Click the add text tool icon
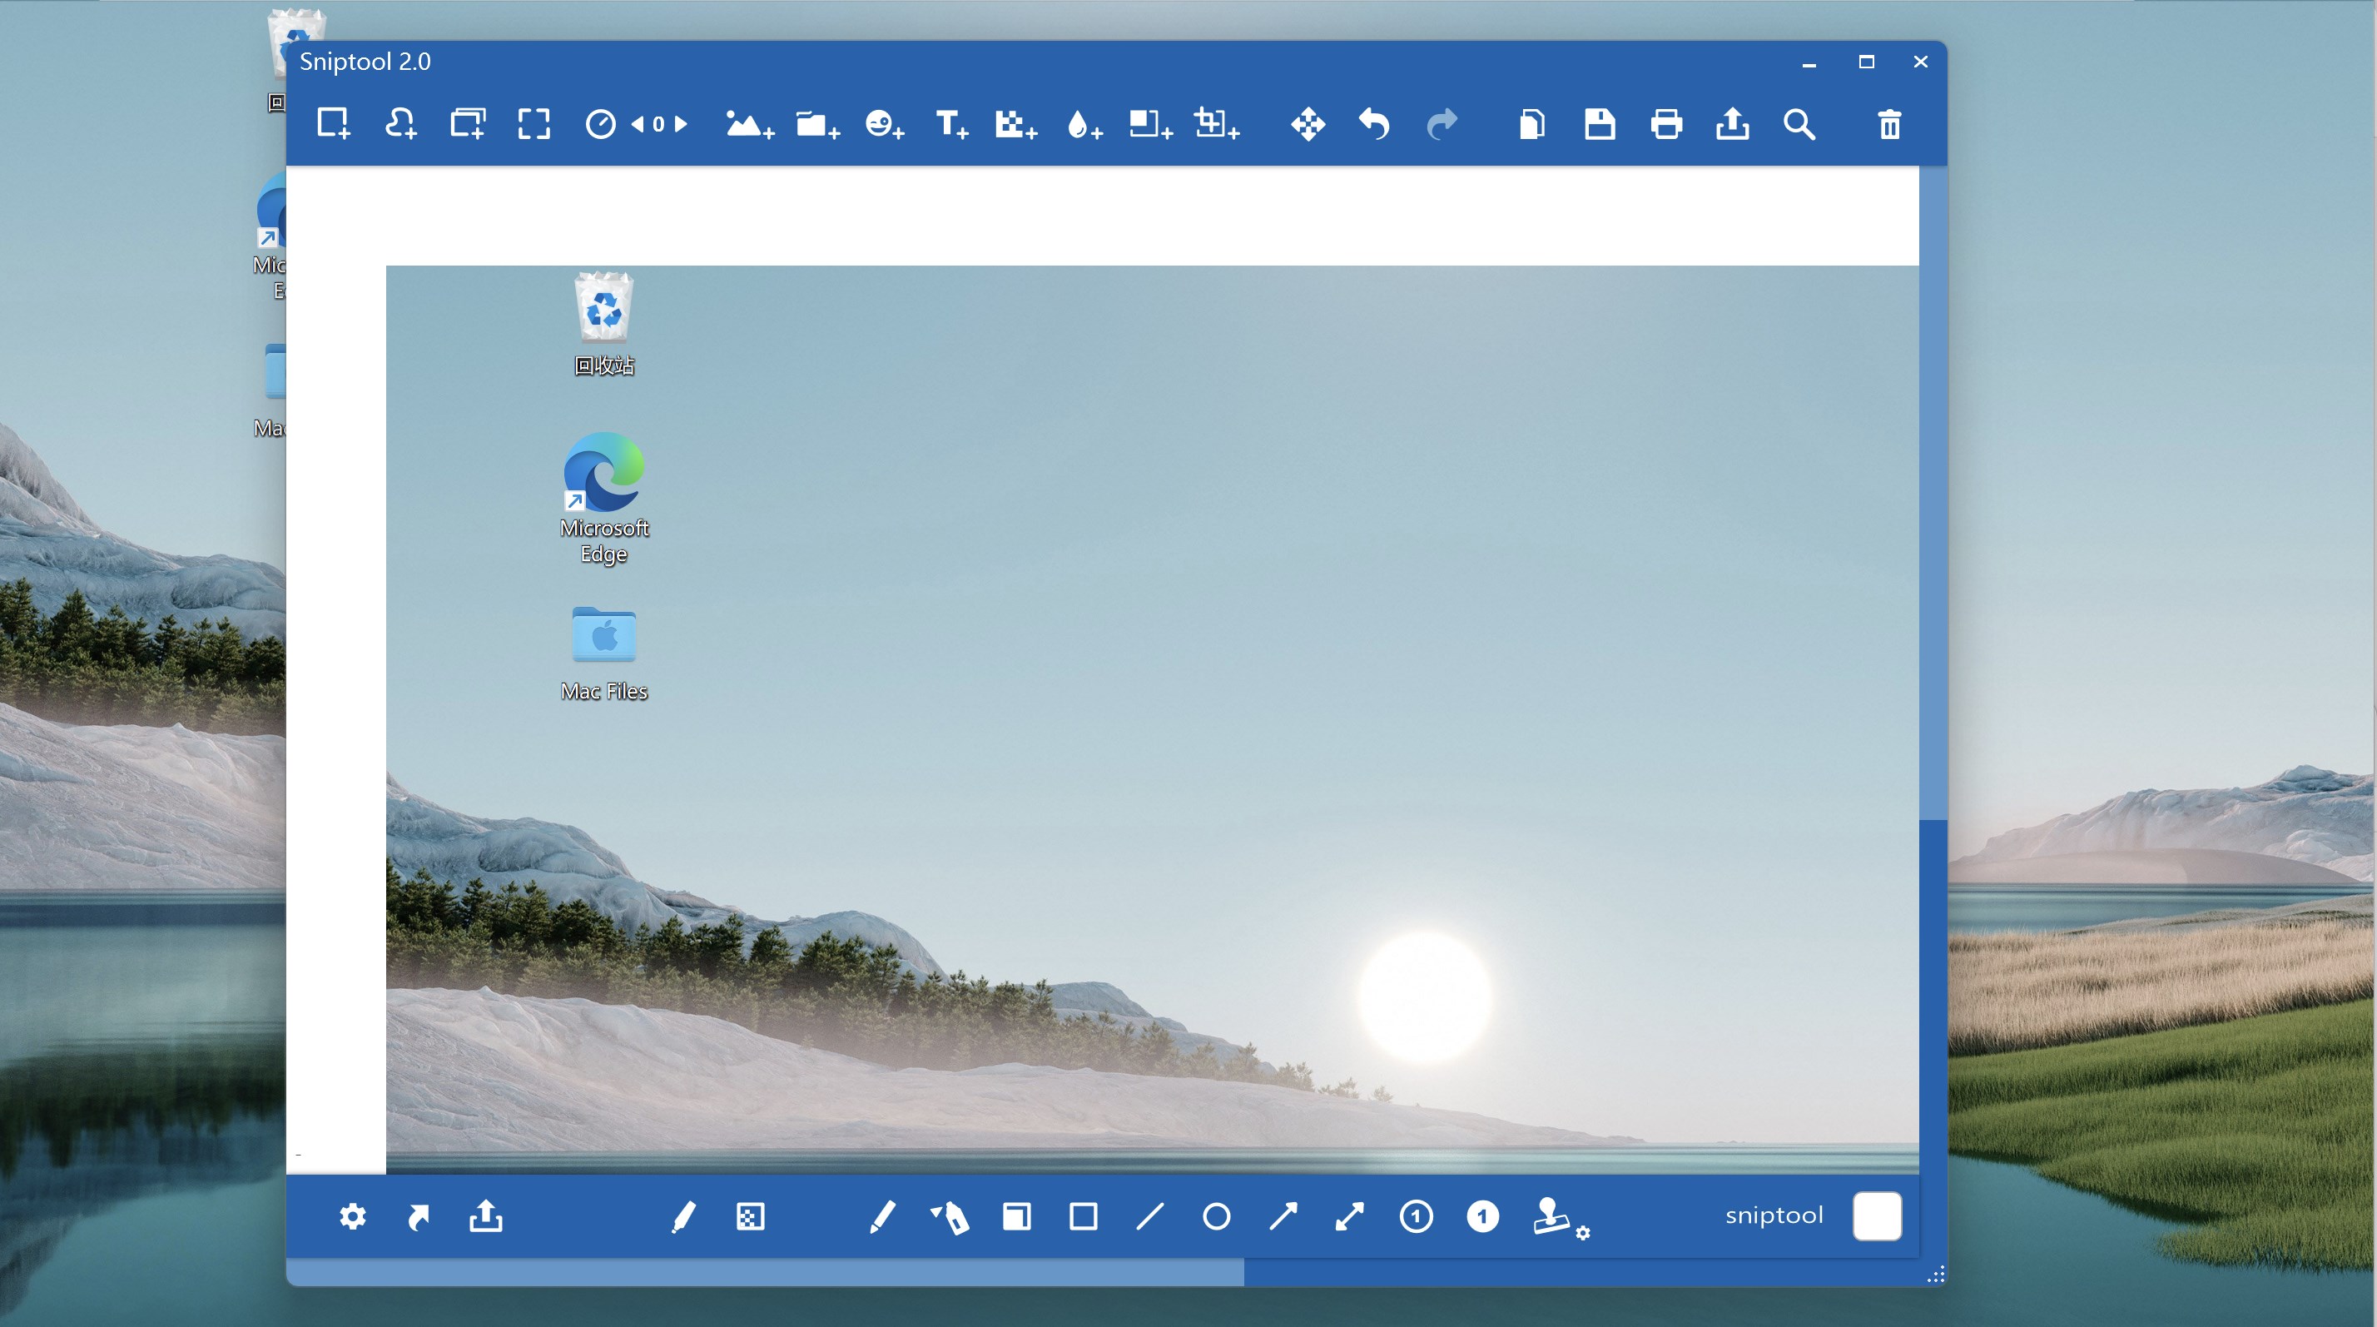 (950, 124)
